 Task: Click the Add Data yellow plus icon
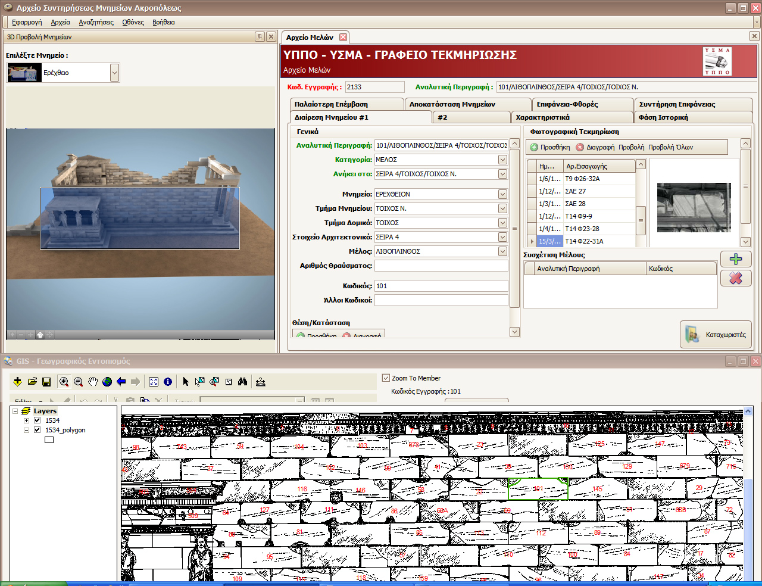coord(17,382)
